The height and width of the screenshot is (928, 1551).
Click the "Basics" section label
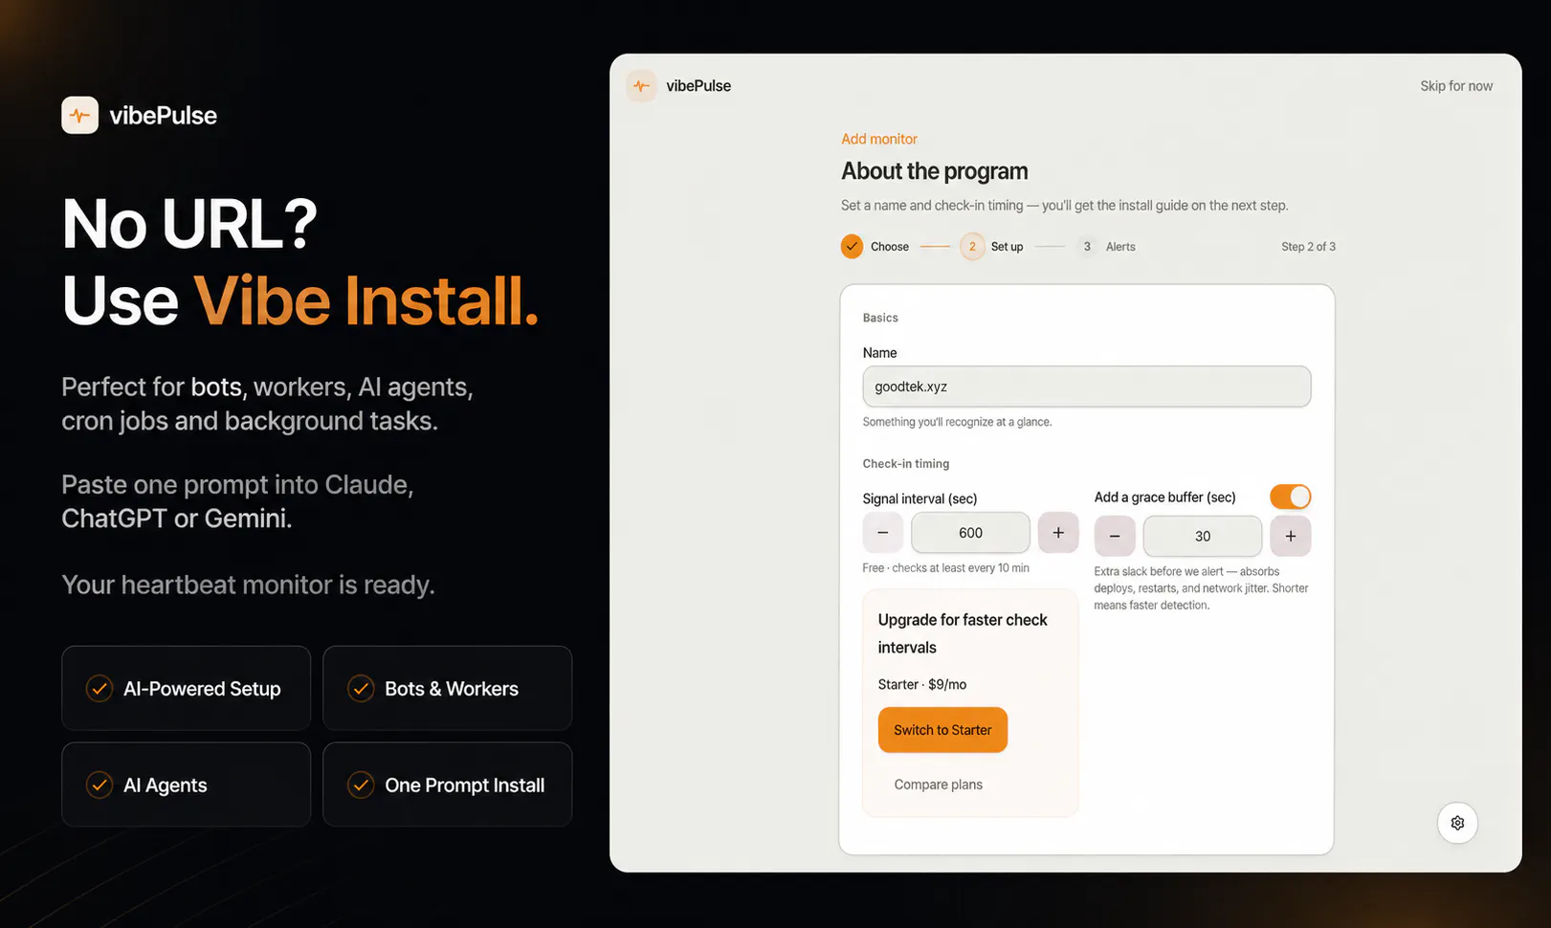point(880,318)
